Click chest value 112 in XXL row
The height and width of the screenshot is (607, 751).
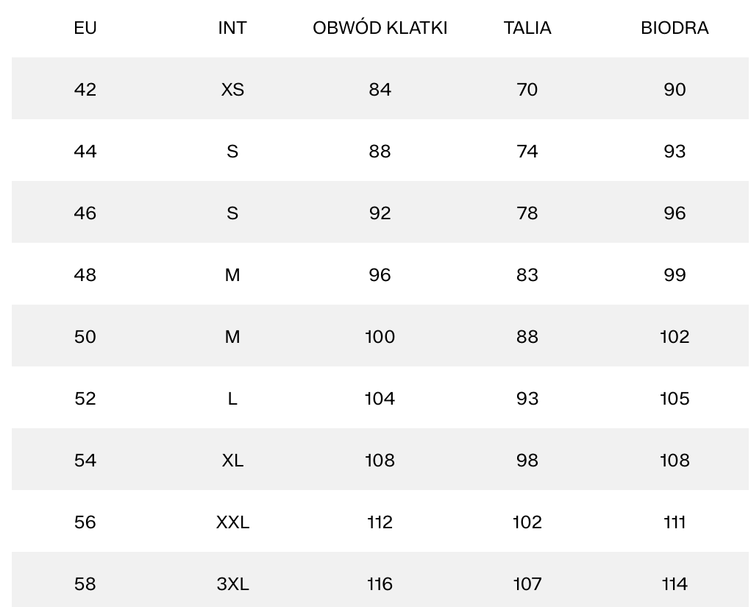[x=380, y=522]
